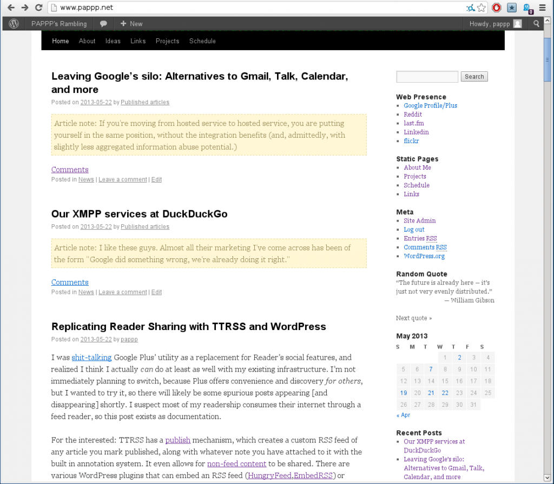554x484 pixels.
Task: Open the Entries RSS feed link
Action: tap(420, 238)
